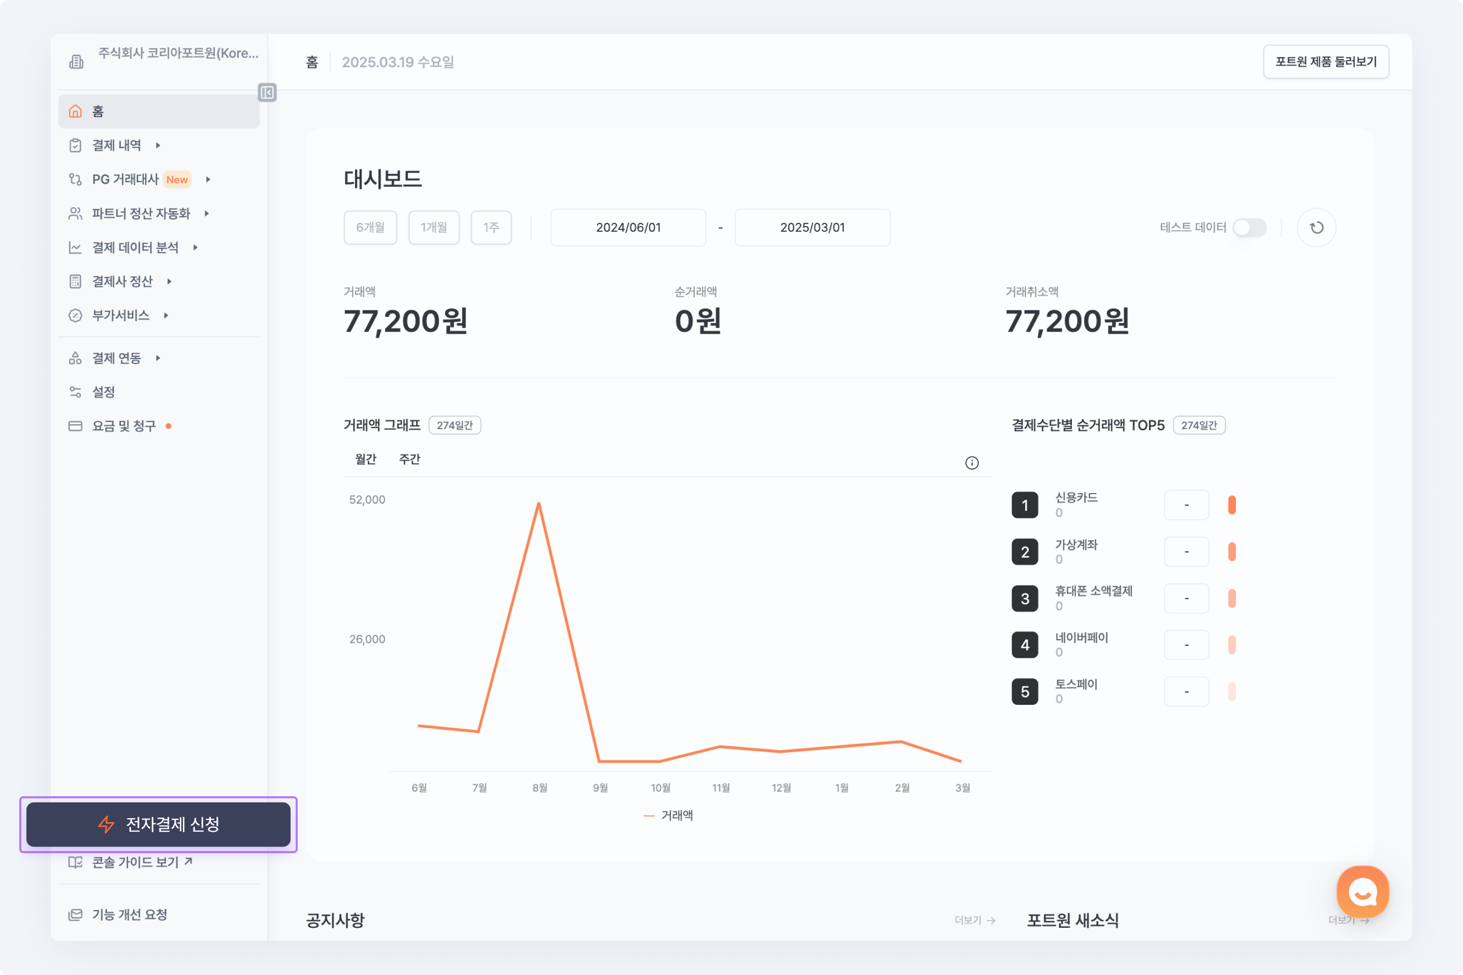Expand the 결제 연동 menu
The height and width of the screenshot is (975, 1463).
tap(116, 358)
